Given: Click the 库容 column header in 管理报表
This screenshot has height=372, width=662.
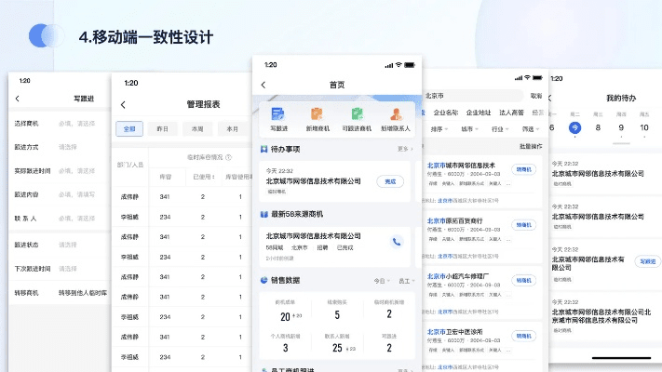Looking at the screenshot, I should point(166,177).
